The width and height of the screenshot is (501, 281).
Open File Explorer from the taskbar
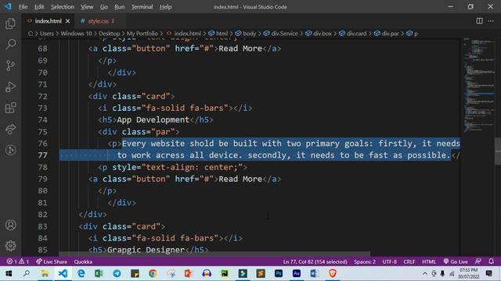point(45,273)
